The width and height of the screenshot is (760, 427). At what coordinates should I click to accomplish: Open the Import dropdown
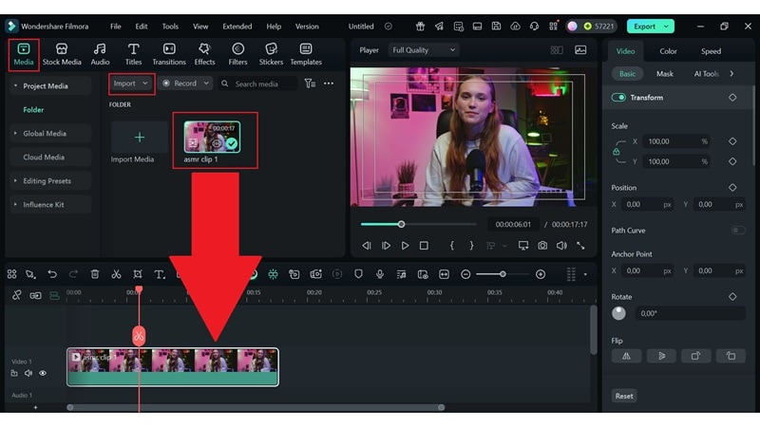131,84
